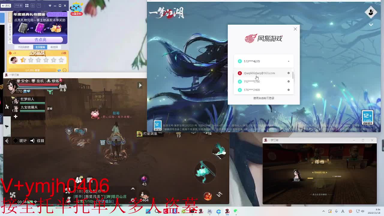Click the 安全 shield status in game
Image resolution: width=384 pixels, height=216 pixels.
tap(23, 81)
